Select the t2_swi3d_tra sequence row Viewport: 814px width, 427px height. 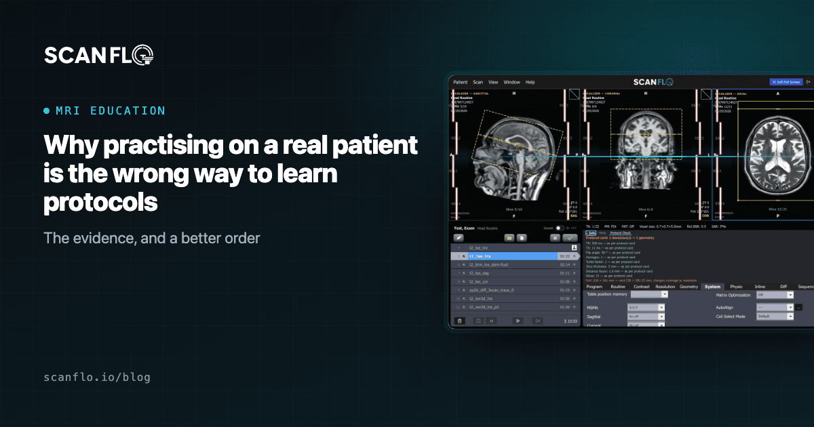[x=516, y=298]
